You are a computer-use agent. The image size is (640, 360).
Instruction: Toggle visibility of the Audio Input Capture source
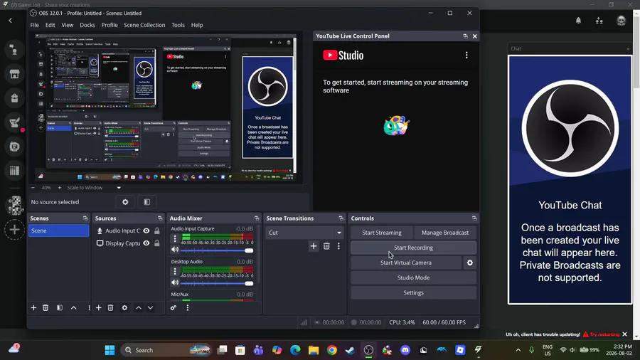146,231
